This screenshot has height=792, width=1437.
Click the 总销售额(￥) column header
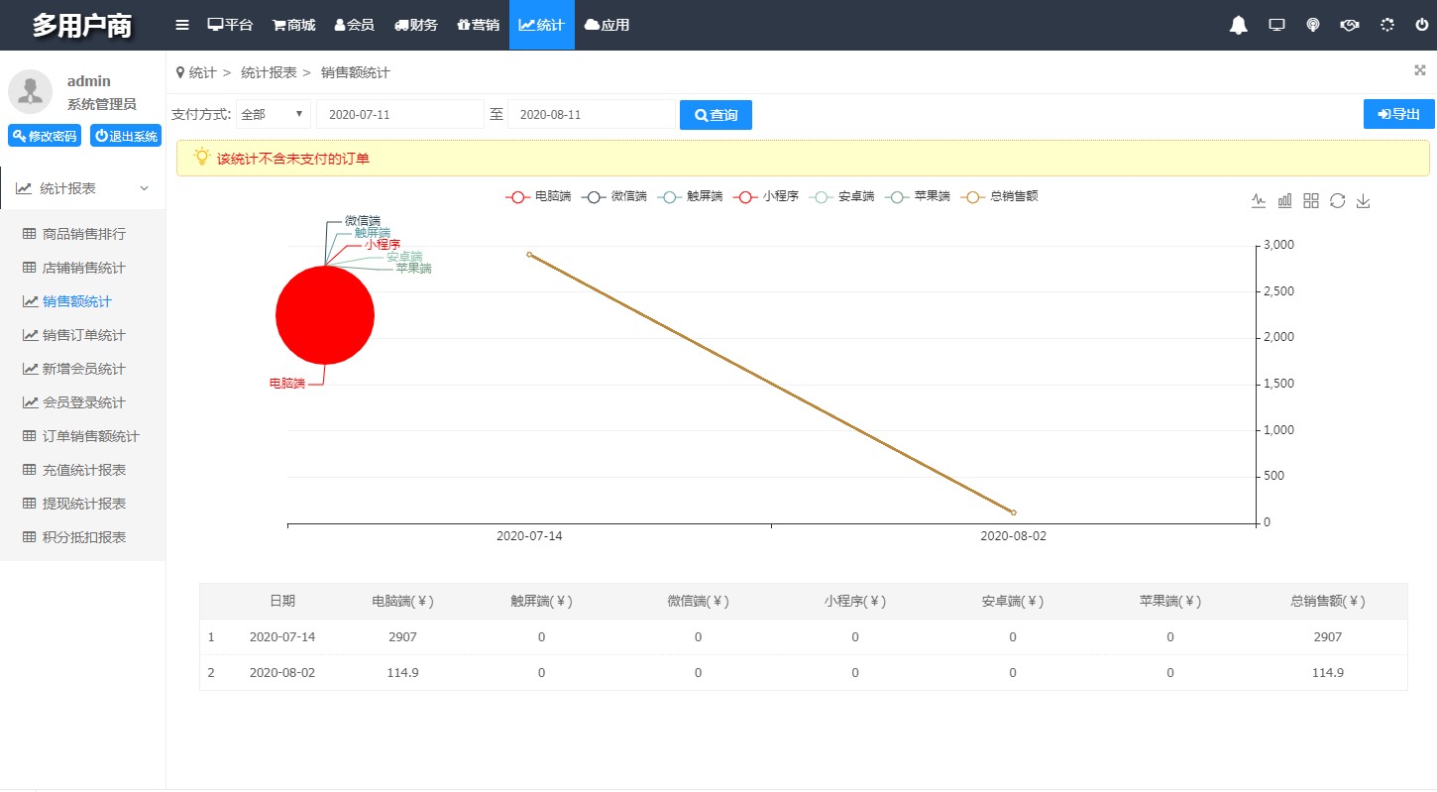tap(1328, 601)
